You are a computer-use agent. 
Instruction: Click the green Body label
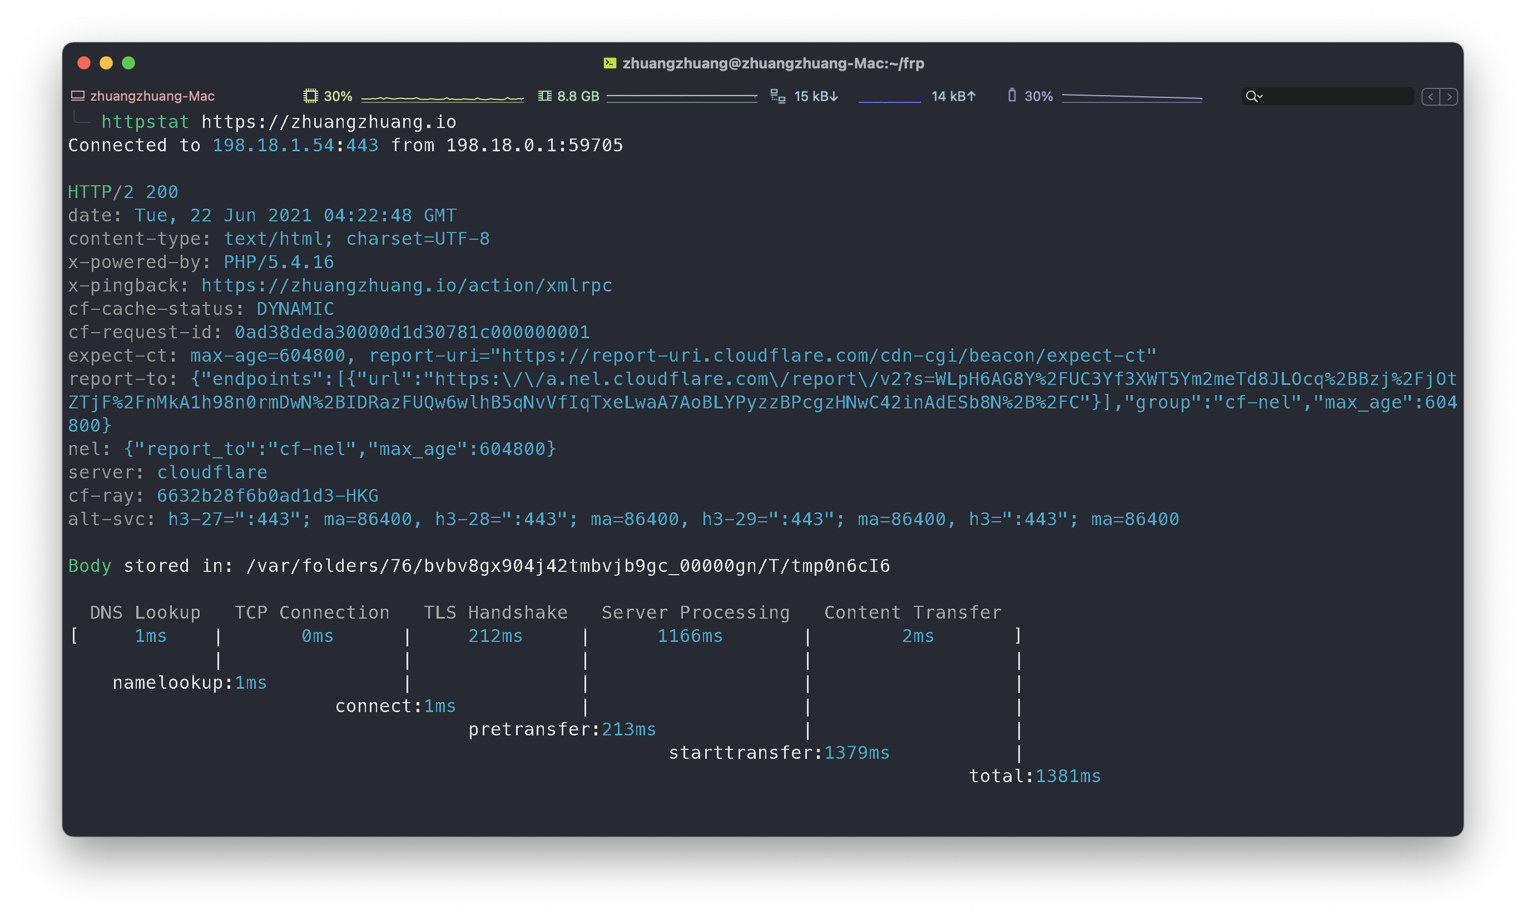pyautogui.click(x=90, y=566)
